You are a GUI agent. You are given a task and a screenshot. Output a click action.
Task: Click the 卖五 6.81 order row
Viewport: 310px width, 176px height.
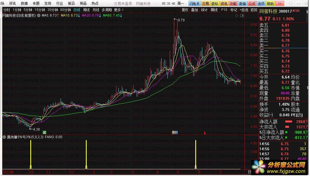(x=283, y=25)
